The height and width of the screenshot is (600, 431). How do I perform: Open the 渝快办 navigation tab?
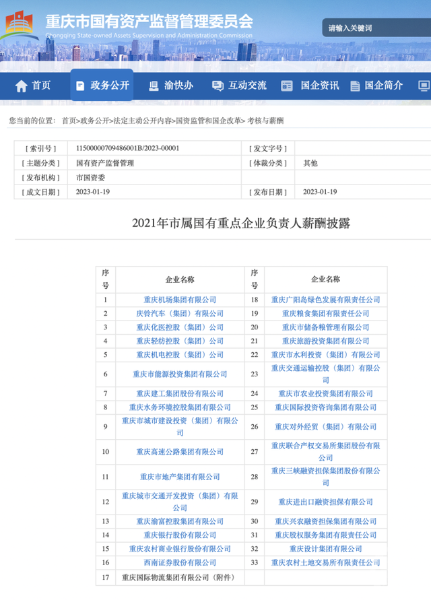click(170, 86)
